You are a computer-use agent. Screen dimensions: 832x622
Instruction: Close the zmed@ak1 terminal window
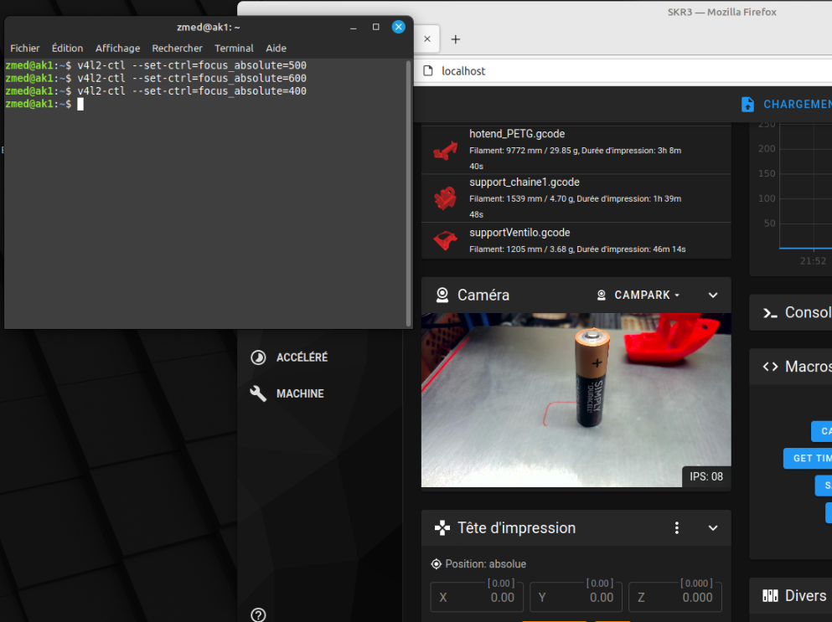click(399, 27)
